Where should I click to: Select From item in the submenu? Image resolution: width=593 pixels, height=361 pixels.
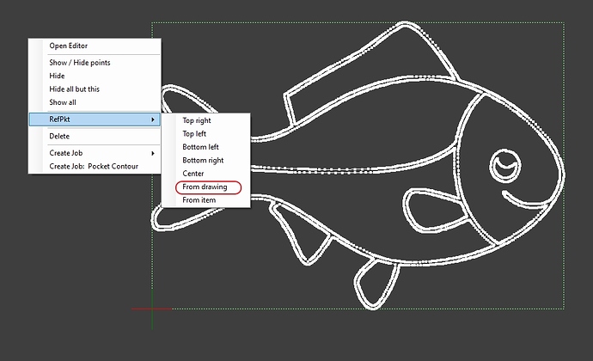(x=199, y=200)
